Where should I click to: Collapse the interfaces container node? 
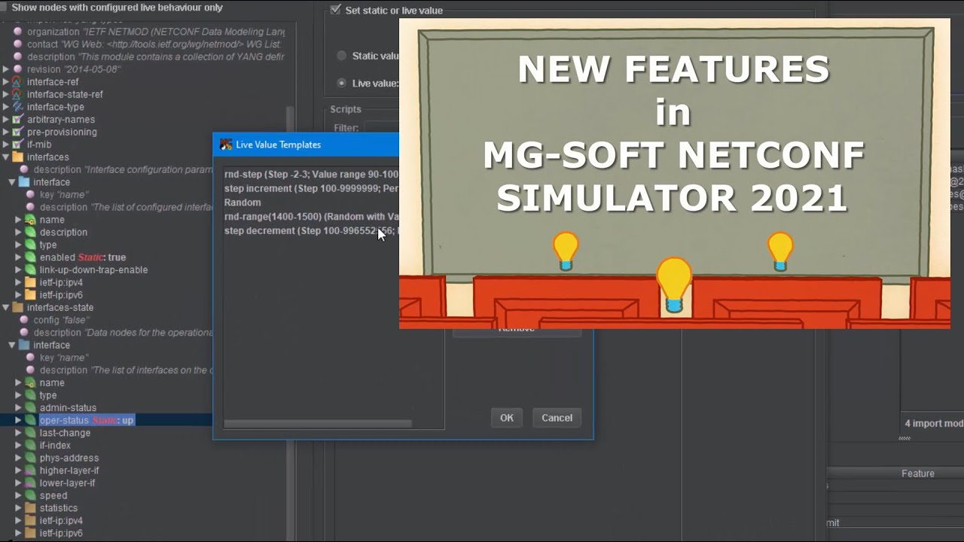coord(6,157)
